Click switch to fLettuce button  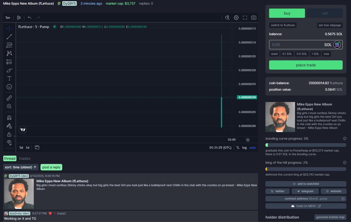click(x=283, y=25)
